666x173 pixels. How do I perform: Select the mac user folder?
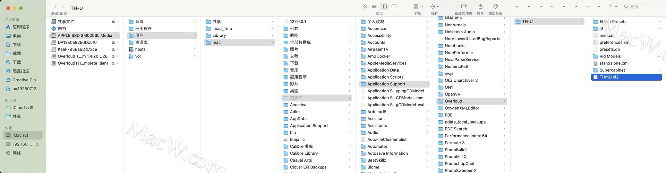click(x=239, y=42)
